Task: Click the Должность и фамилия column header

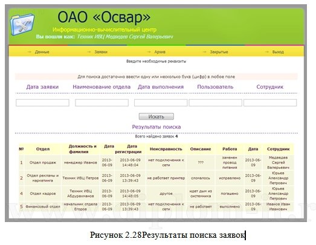Action: tap(80, 149)
